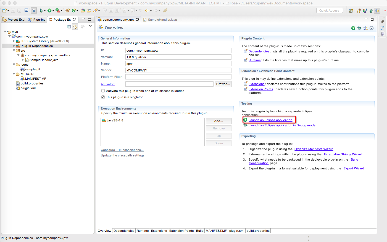The image size is (387, 242).
Task: Expand SampleHandler.java tree node
Action: tap(23, 60)
